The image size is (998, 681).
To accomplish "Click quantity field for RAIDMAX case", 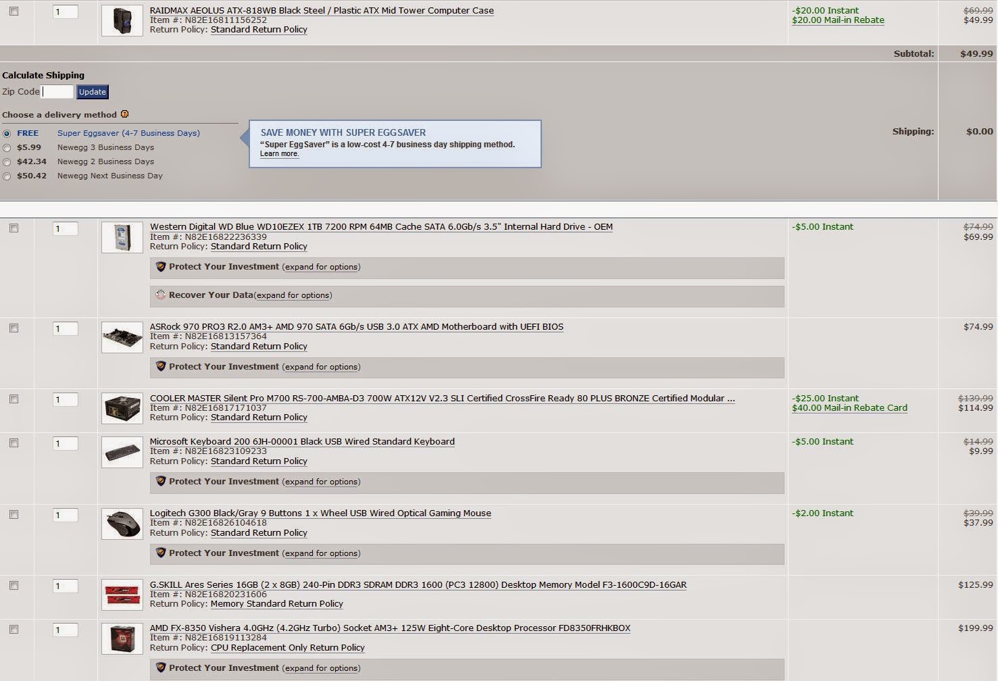I will (x=66, y=12).
